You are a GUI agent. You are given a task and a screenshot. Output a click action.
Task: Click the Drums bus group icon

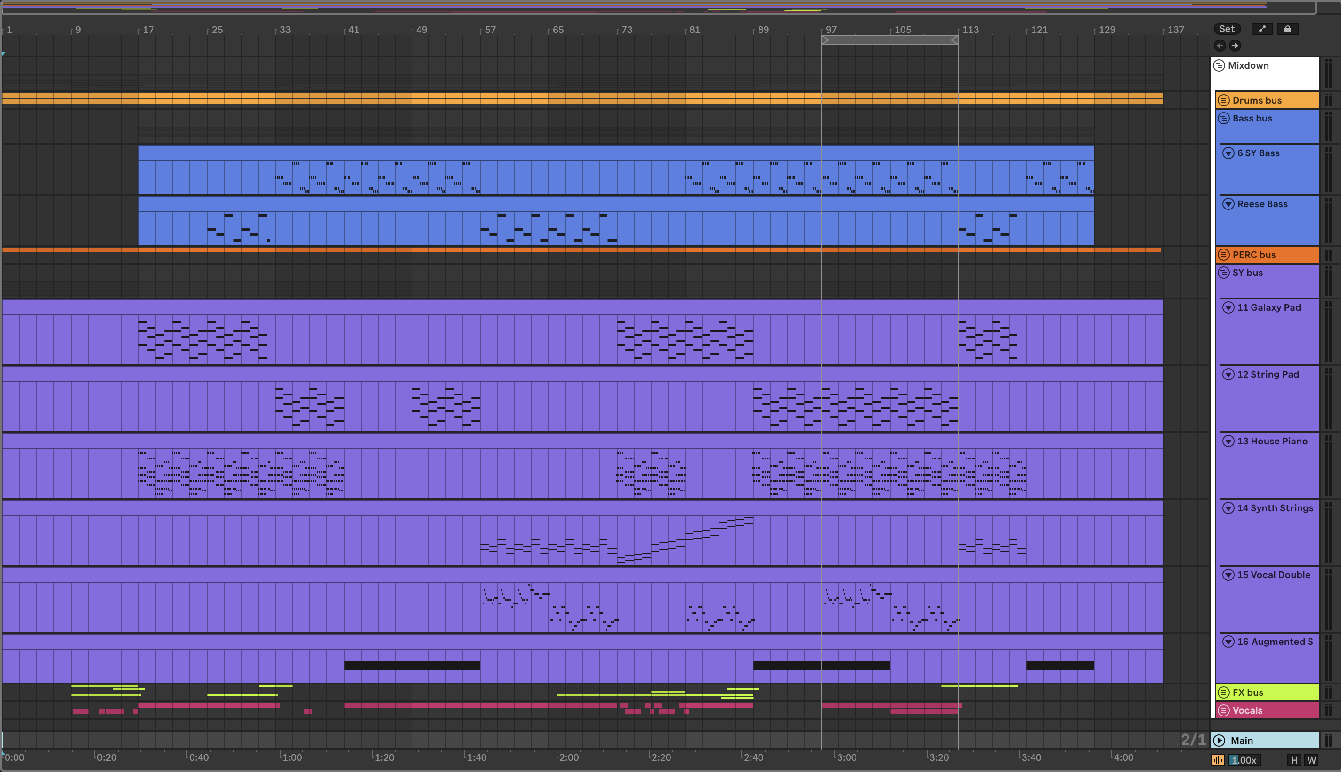[1223, 100]
